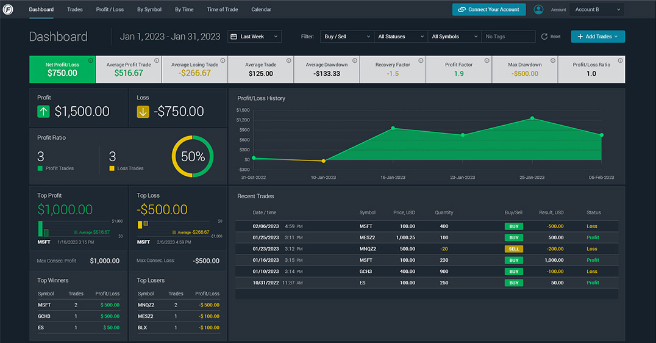Click the No Tags input field
656x343 pixels.
[508, 37]
